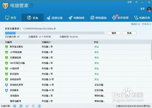This screenshot has height=108, width=152.
Task: Open the 软件管理 software tab
Action: coord(120,18)
